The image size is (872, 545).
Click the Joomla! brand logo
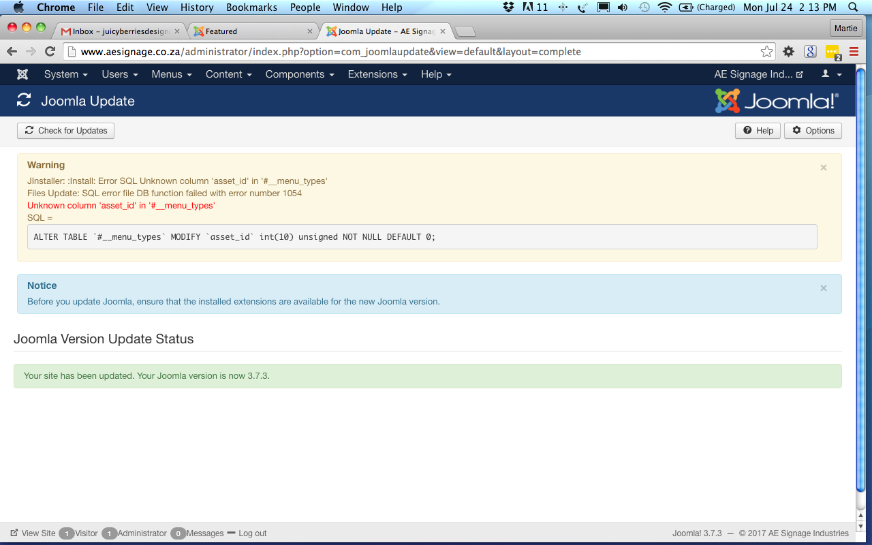point(777,101)
